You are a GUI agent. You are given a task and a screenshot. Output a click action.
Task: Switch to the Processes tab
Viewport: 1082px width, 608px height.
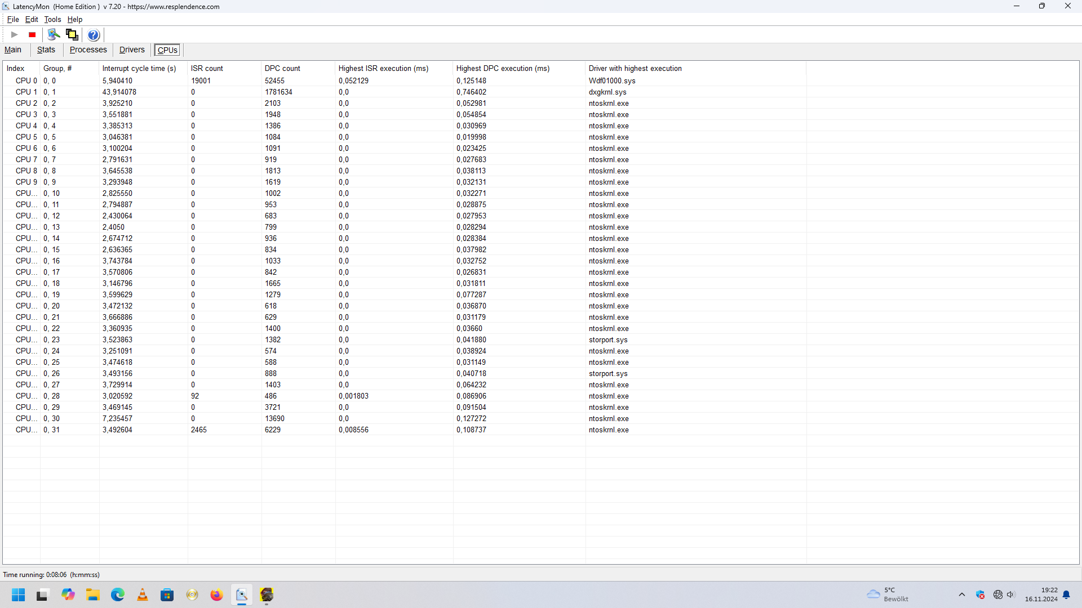[x=88, y=50]
